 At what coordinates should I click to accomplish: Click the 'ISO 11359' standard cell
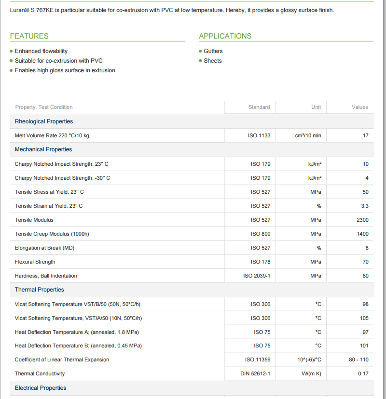tap(258, 360)
